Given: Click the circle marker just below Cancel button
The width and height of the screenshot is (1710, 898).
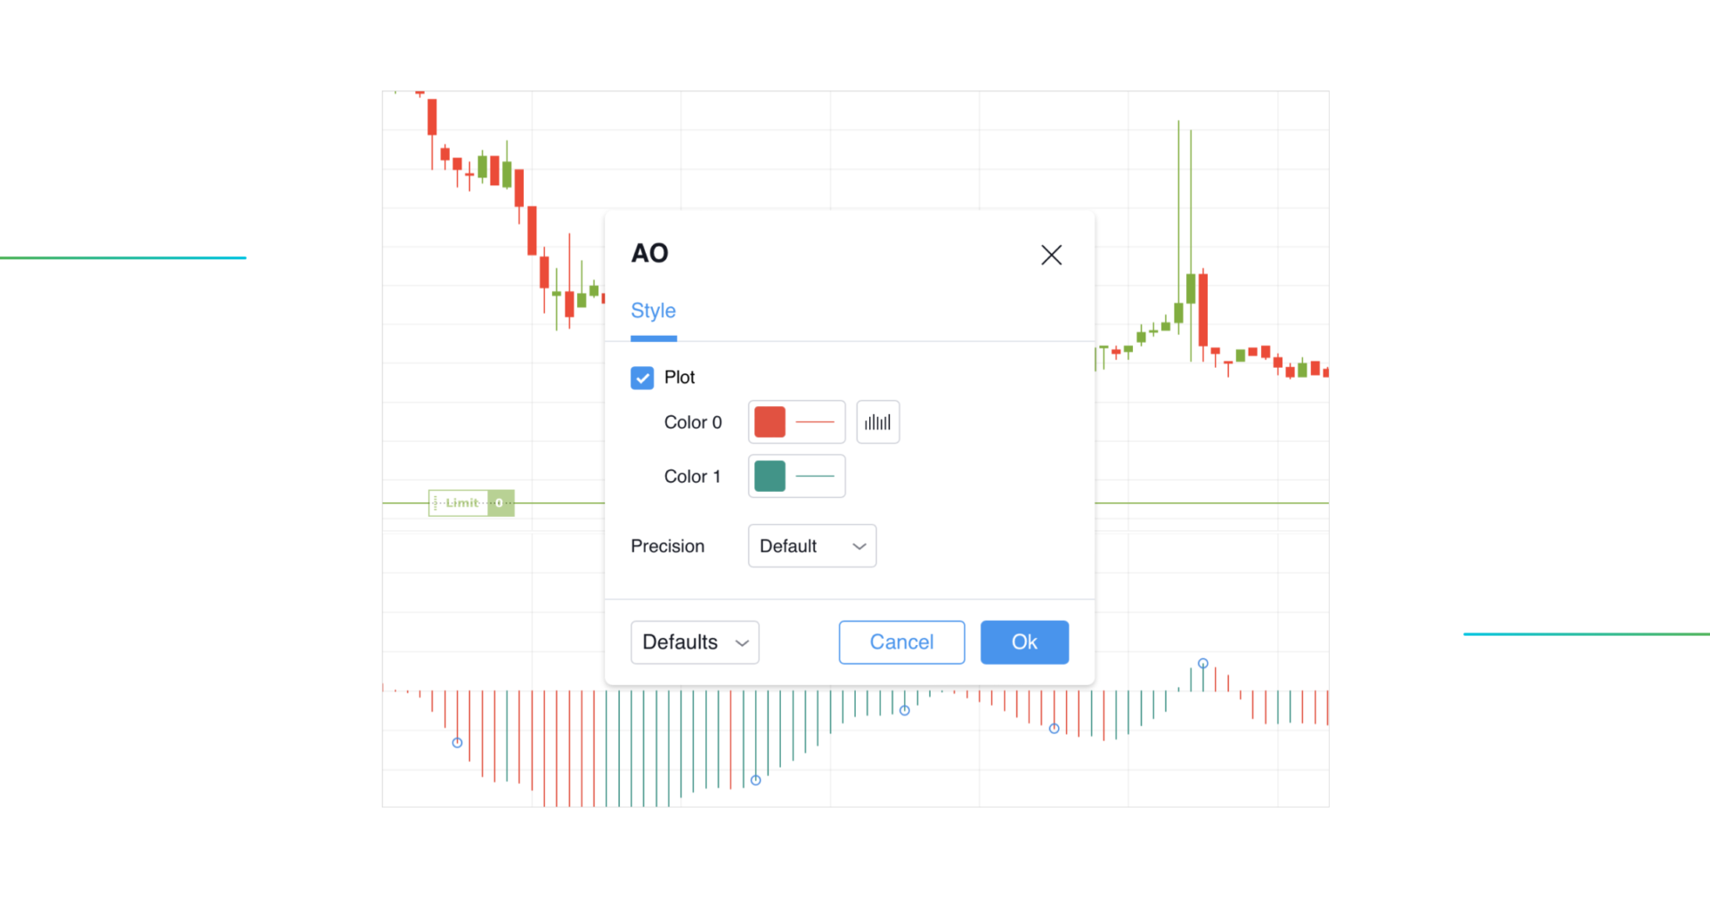Looking at the screenshot, I should (x=904, y=711).
